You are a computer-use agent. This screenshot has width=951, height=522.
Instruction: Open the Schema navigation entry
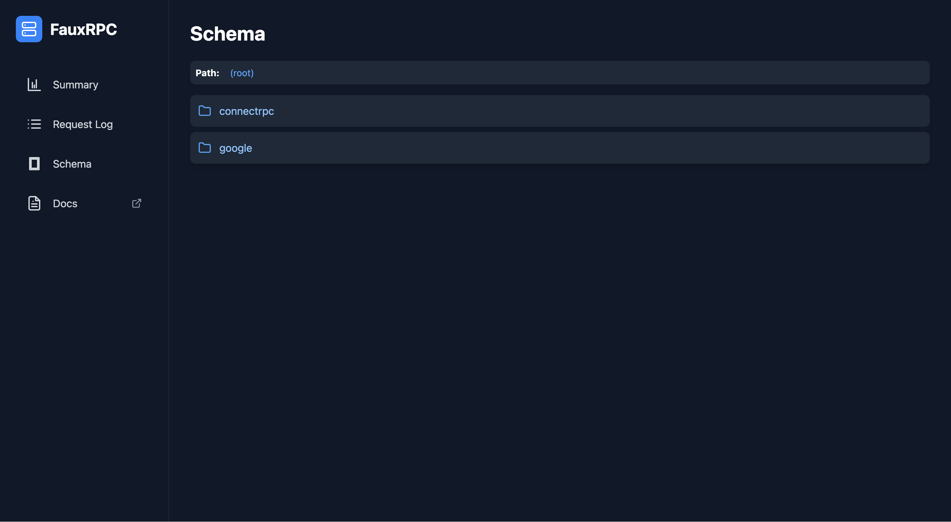pyautogui.click(x=72, y=164)
